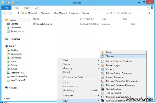This screenshot has width=155, height=103.
Task: Choose Refresh from the context menu
Action: pos(79,72)
